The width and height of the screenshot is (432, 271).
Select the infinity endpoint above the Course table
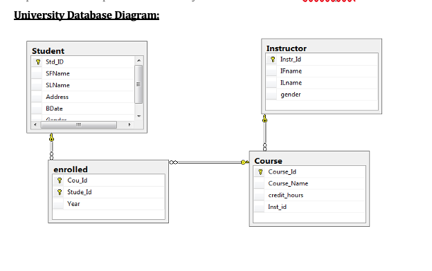click(x=264, y=147)
